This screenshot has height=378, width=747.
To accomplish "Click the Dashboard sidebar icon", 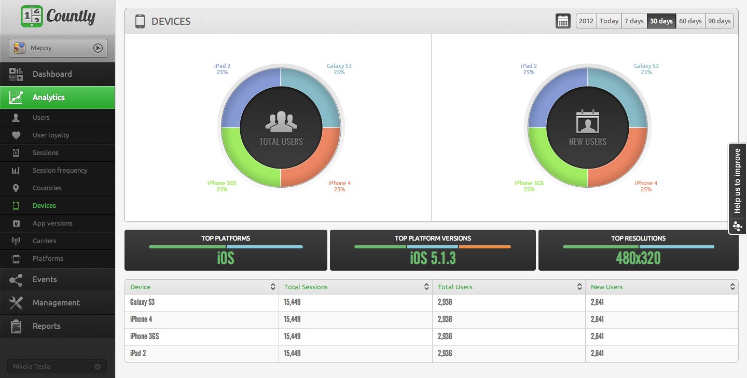I will [x=16, y=74].
